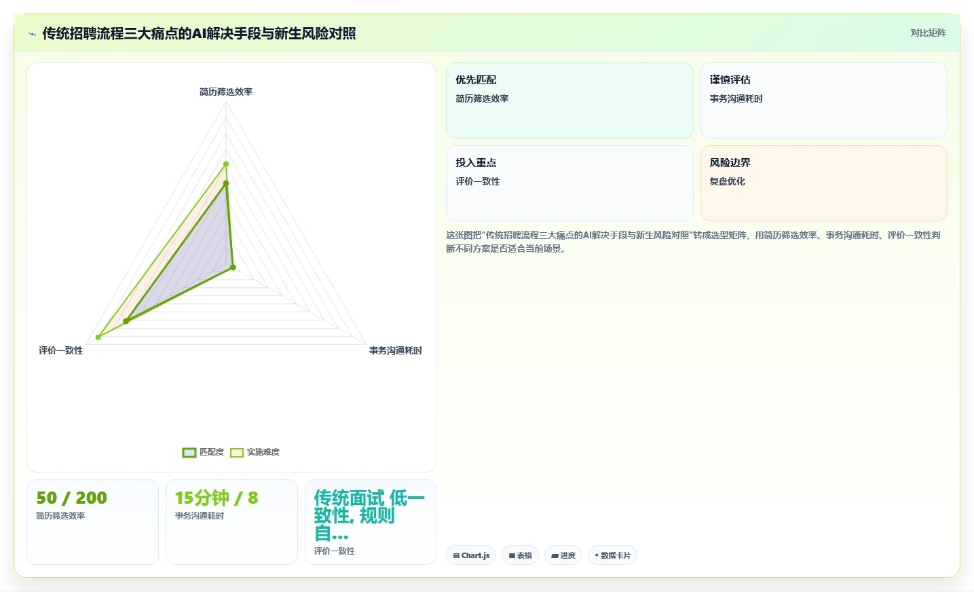Click the icon inside the 表格 tag
The height and width of the screenshot is (592, 974).
(x=512, y=555)
